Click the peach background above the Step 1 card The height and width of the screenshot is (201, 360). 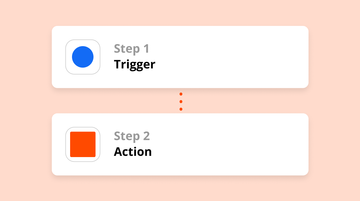click(x=180, y=13)
